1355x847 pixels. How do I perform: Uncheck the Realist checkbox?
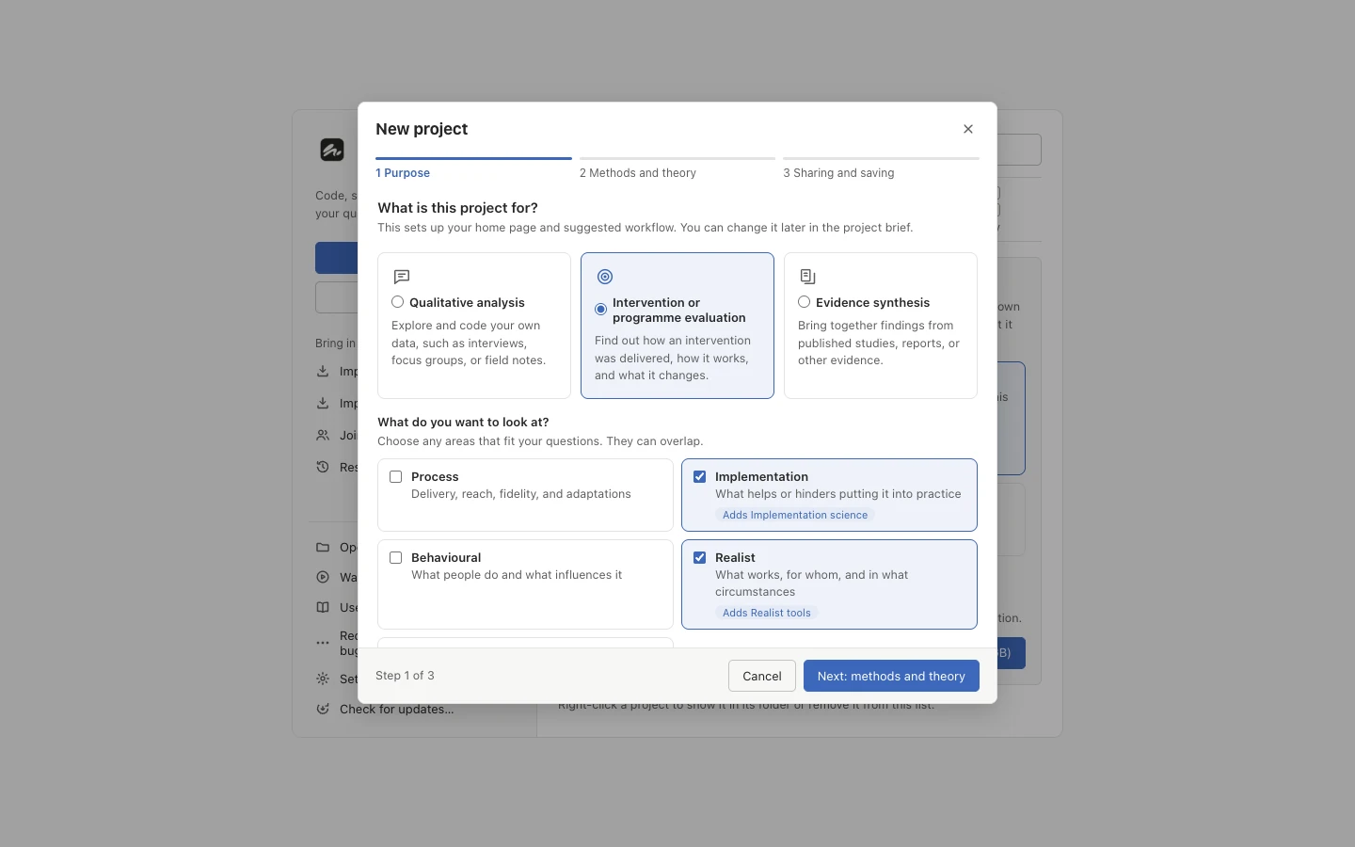(700, 558)
